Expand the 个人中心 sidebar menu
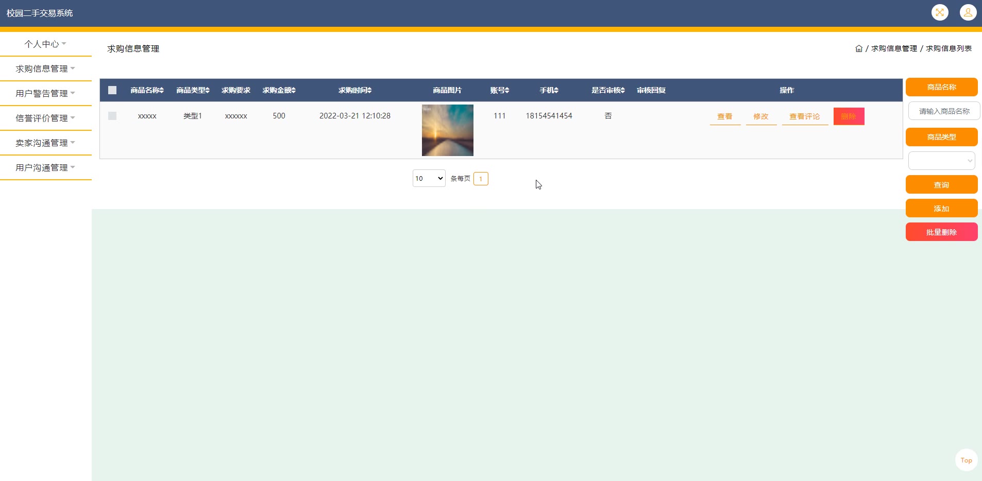The height and width of the screenshot is (481, 982). [x=45, y=44]
